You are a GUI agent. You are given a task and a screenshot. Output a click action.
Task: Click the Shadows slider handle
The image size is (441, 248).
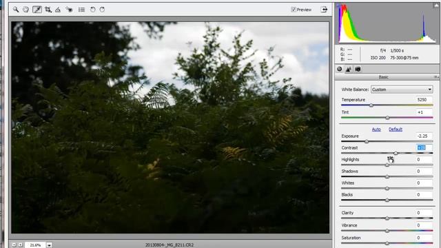(x=387, y=176)
